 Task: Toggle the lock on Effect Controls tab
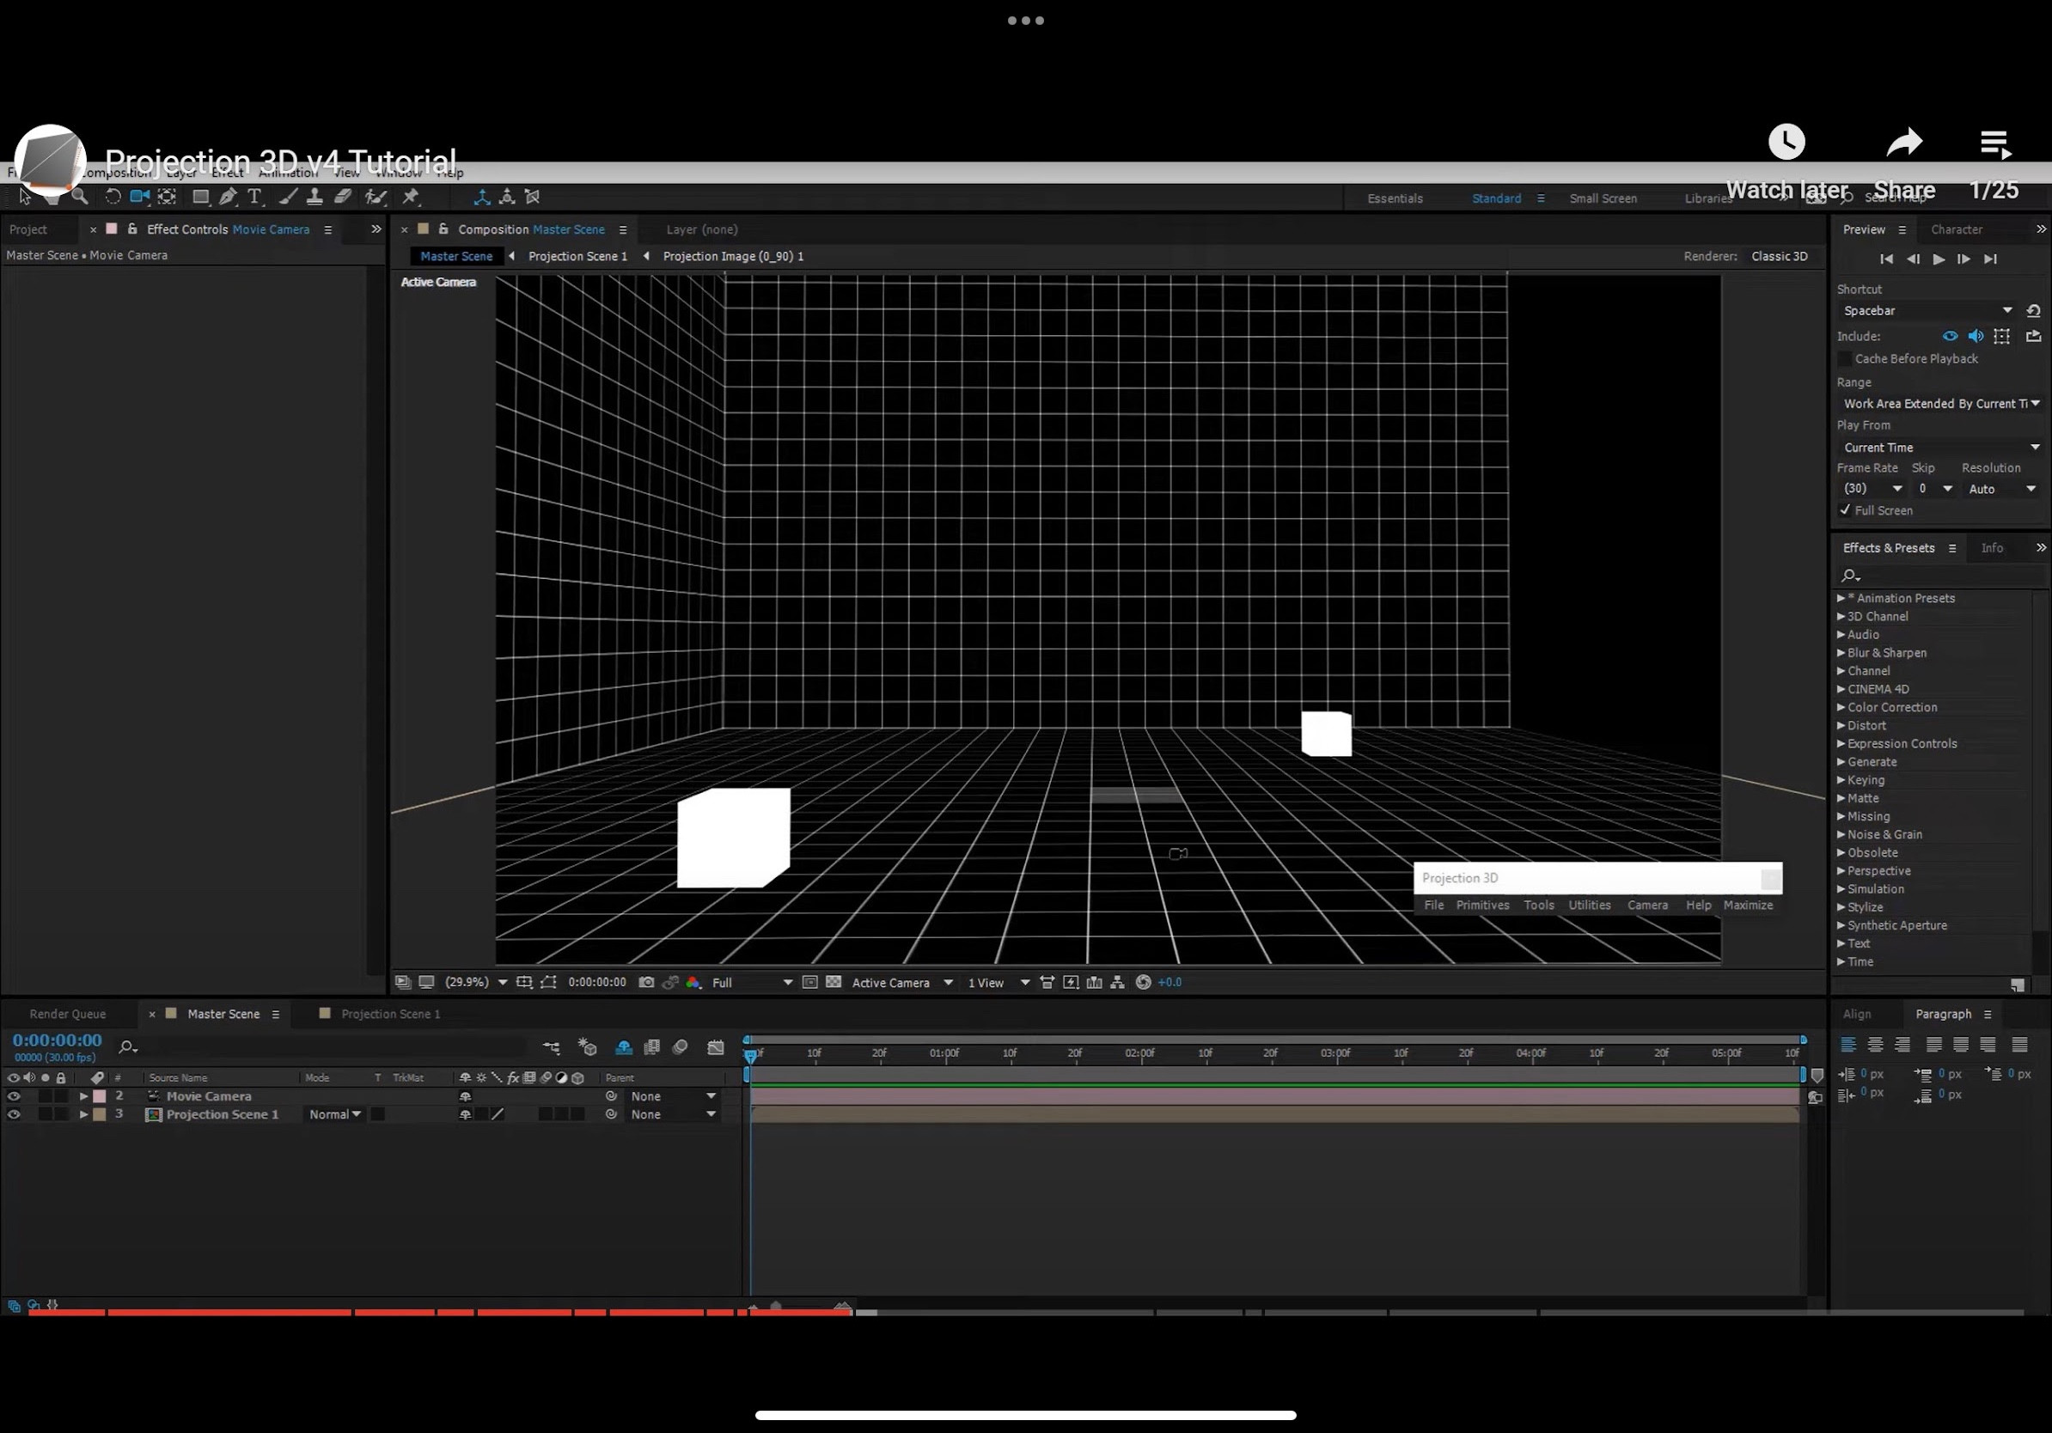132,229
